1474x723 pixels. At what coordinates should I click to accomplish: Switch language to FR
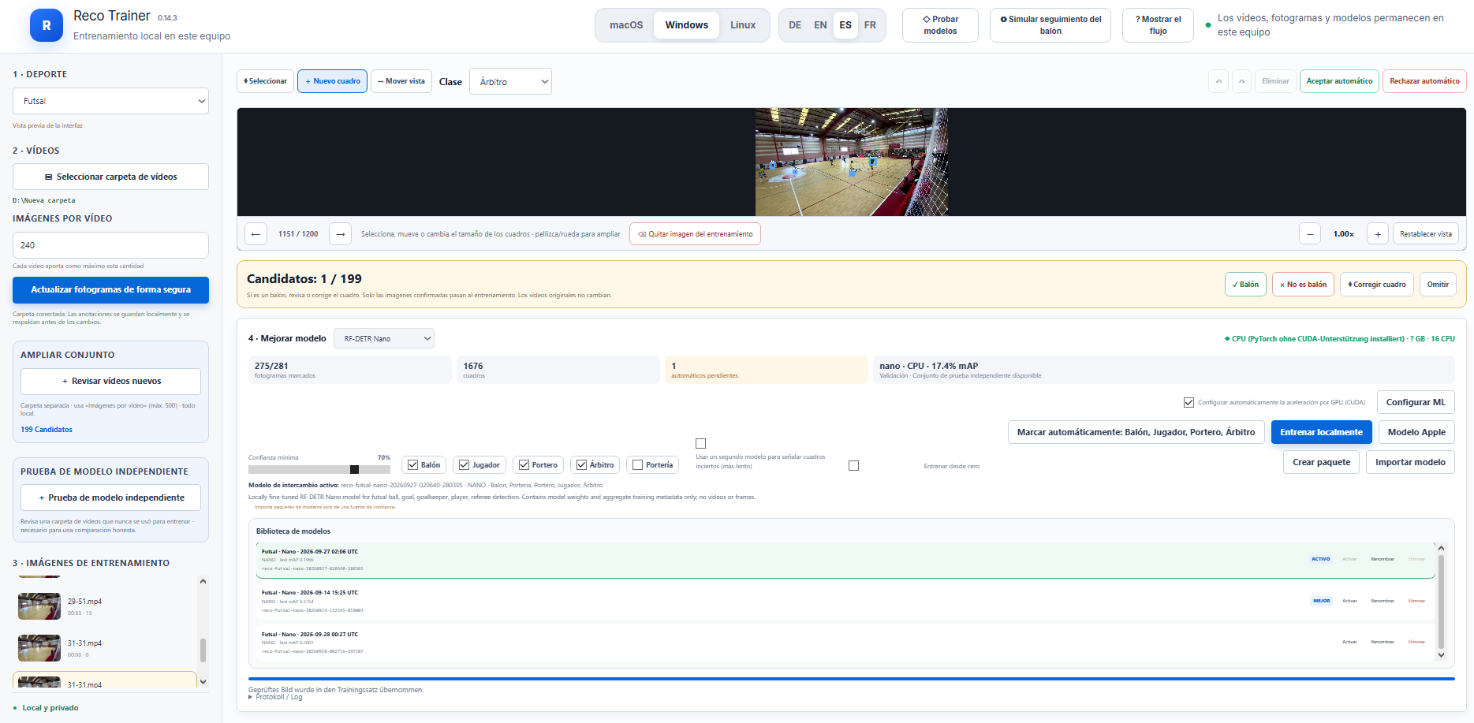(870, 25)
